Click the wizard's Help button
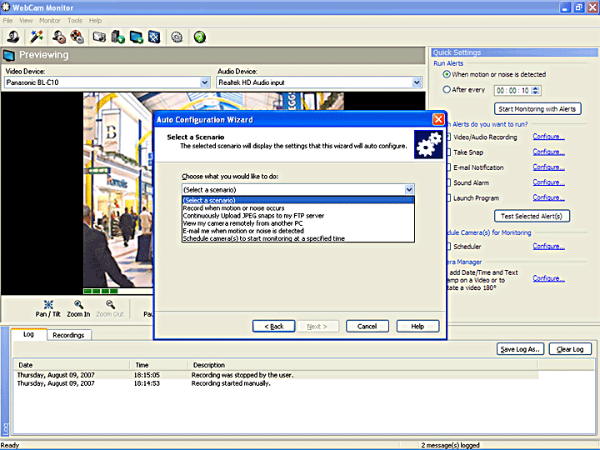The height and width of the screenshot is (450, 600). (417, 327)
